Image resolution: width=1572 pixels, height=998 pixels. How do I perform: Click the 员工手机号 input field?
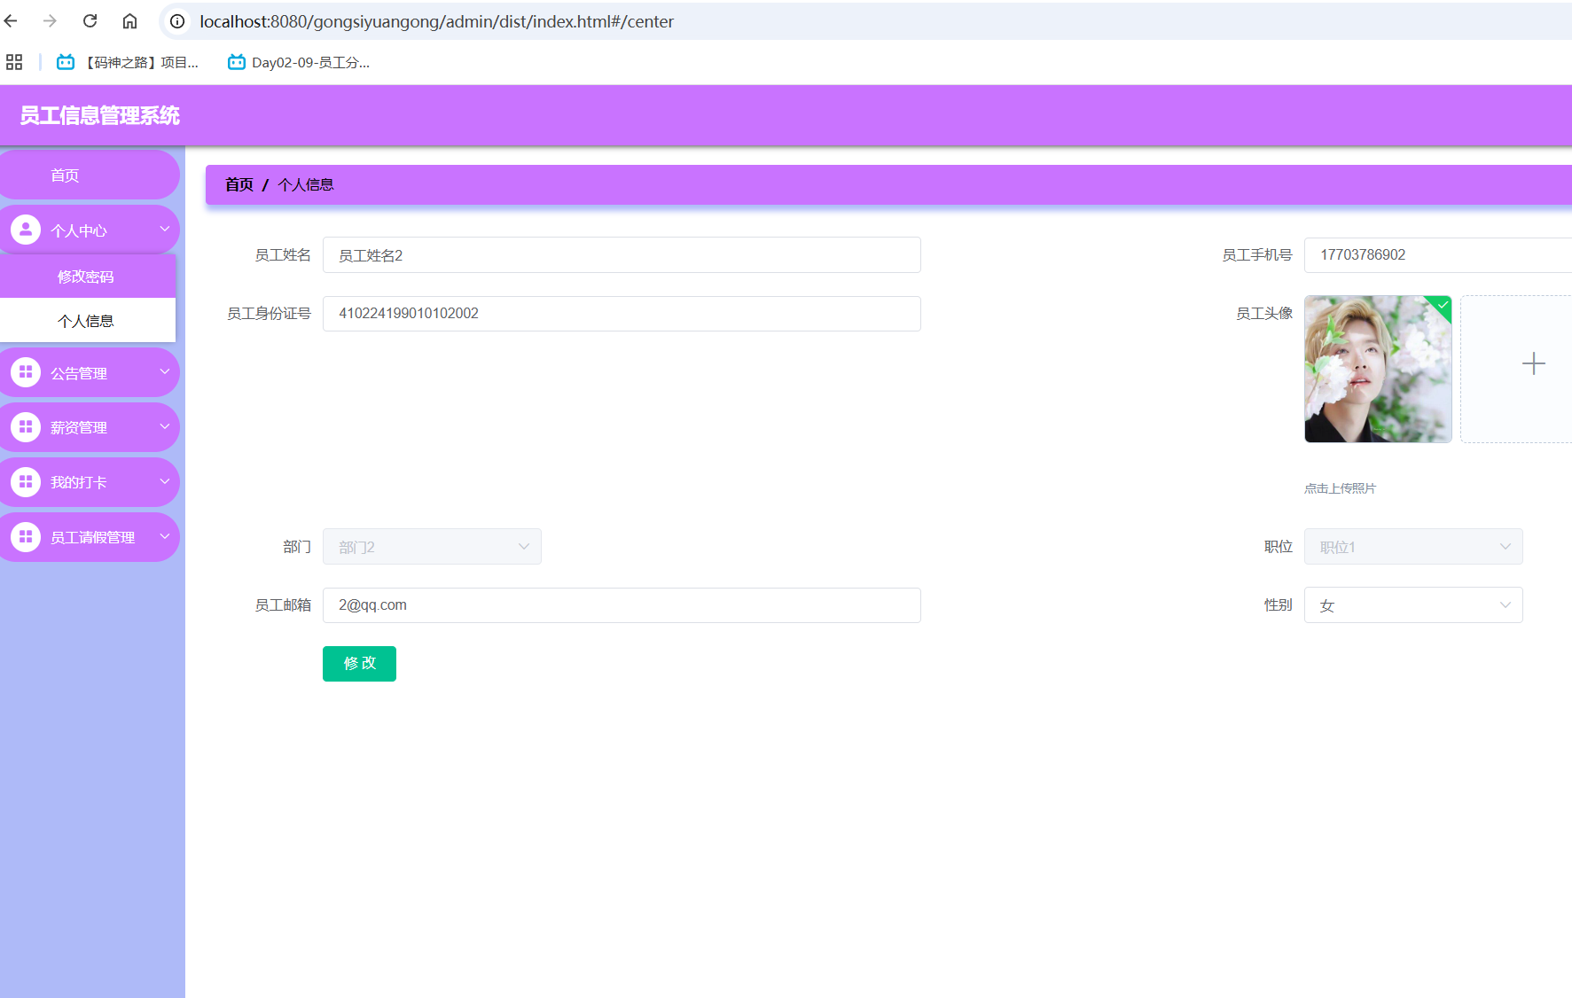(1438, 255)
